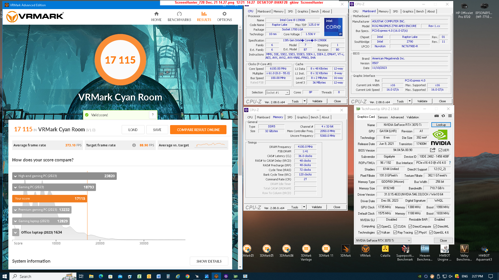Image resolution: width=499 pixels, height=280 pixels.
Task: Open 3DMark 11 desktop shortcut
Action: [326, 251]
